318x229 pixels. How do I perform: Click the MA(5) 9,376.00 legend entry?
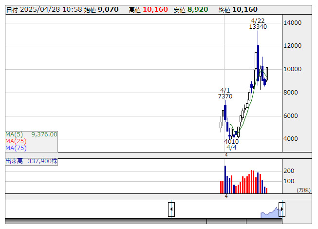tap(32, 134)
